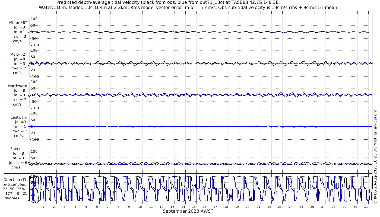Click the 'Predicted depth-average tidal velocity' title line
The image size is (380, 217).
pos(167,2)
